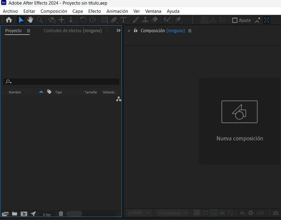This screenshot has width=281, height=220.
Task: Select the Zoom magnifier tool
Action: 40,20
